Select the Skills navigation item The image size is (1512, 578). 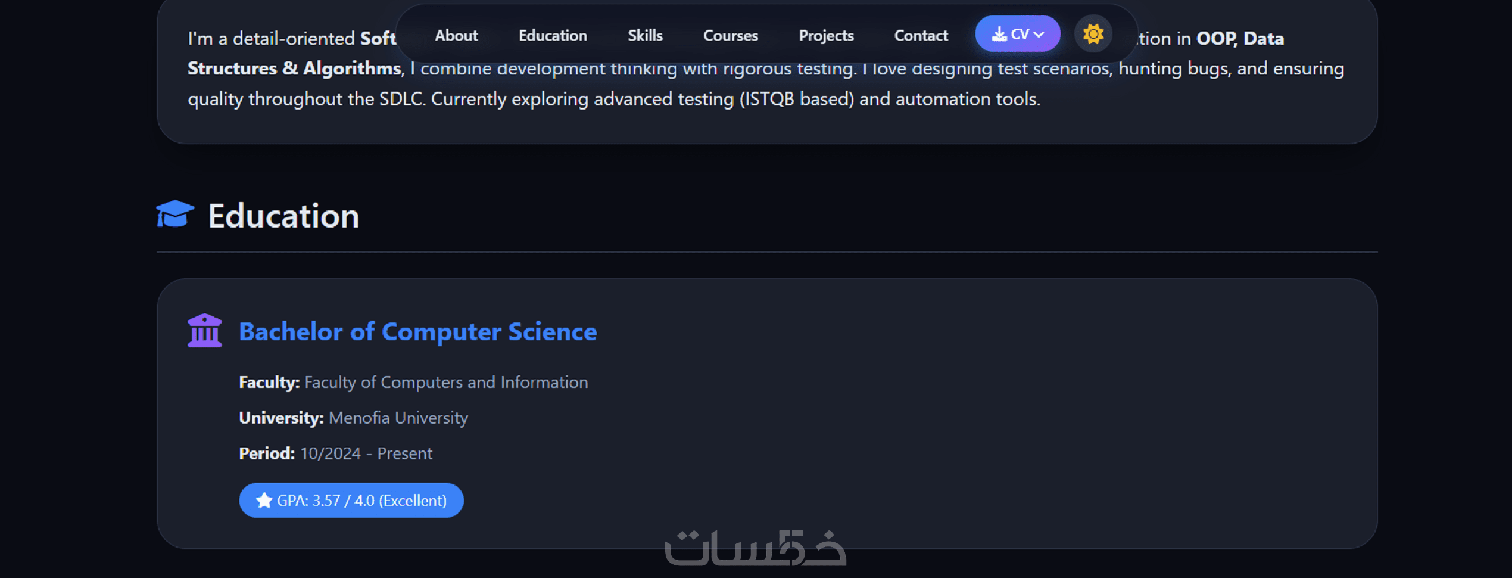[x=645, y=35]
